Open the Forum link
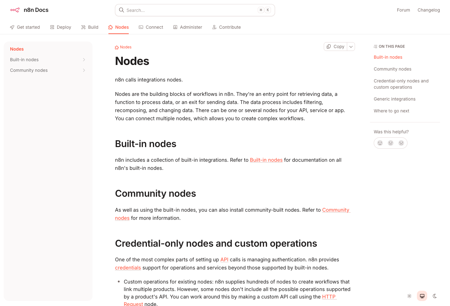Viewport: 450px width, 306px height. pyautogui.click(x=403, y=10)
